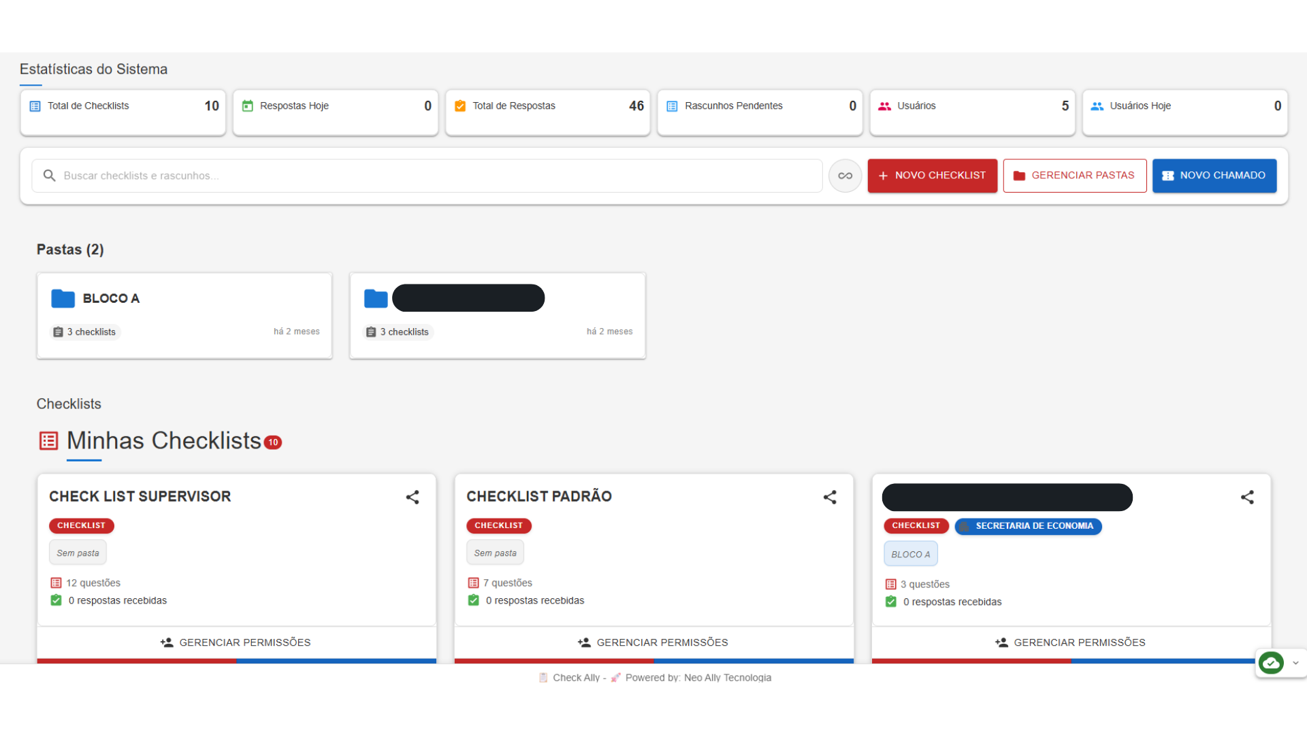Select the Rascunhos Pendentes card
Image resolution: width=1307 pixels, height=735 pixels.
coord(760,112)
